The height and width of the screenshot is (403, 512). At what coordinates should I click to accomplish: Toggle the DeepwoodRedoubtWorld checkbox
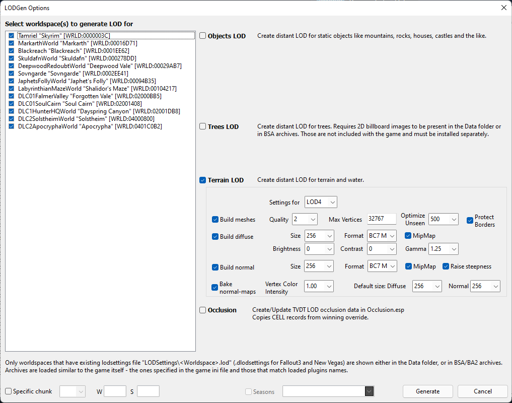pos(12,65)
